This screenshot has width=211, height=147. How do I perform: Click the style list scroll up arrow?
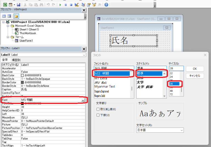coord(164,74)
